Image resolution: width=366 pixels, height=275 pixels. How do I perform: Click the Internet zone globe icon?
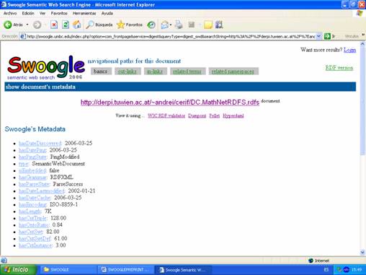click(x=311, y=261)
